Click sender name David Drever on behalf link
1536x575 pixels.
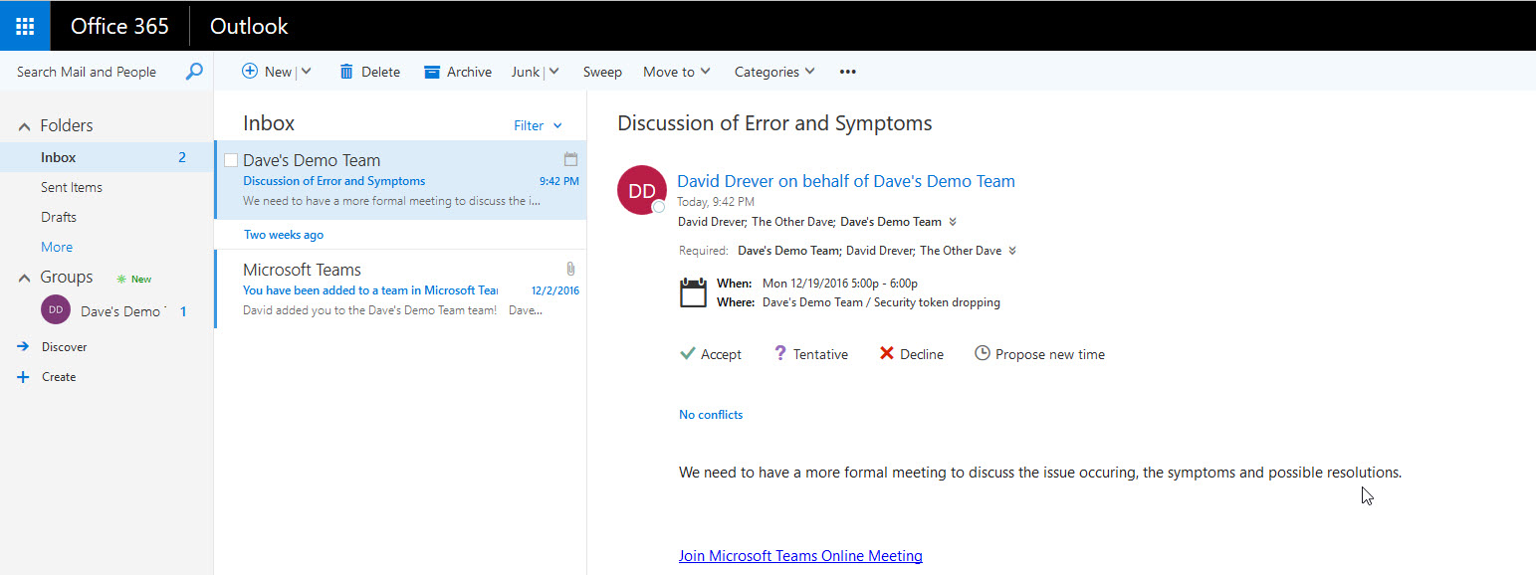point(846,181)
